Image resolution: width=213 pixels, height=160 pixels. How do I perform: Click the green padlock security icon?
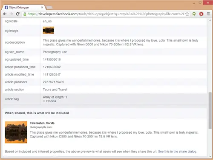click(25, 14)
